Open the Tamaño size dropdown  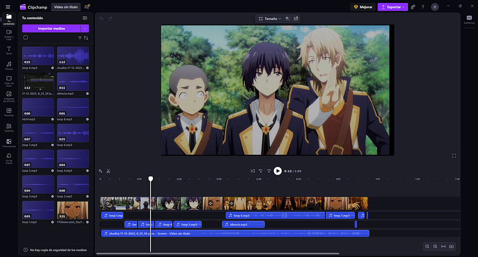pos(269,19)
